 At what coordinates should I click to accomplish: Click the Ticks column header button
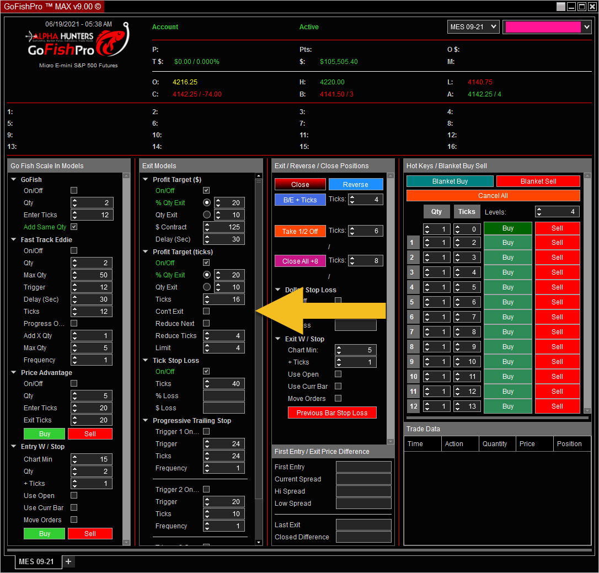(x=467, y=212)
